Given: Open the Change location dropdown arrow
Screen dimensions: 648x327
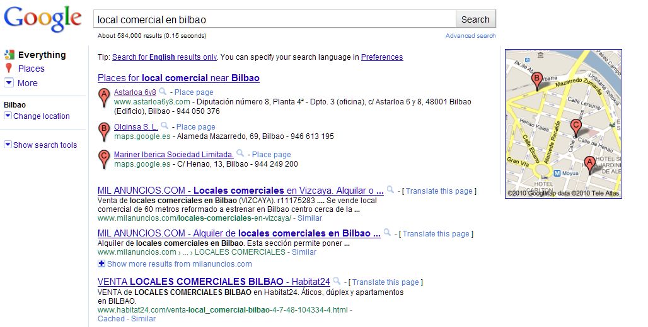Looking at the screenshot, I should pos(8,116).
